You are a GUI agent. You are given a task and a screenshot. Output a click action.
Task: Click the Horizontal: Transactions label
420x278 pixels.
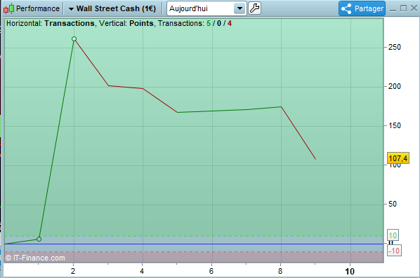pyautogui.click(x=51, y=24)
